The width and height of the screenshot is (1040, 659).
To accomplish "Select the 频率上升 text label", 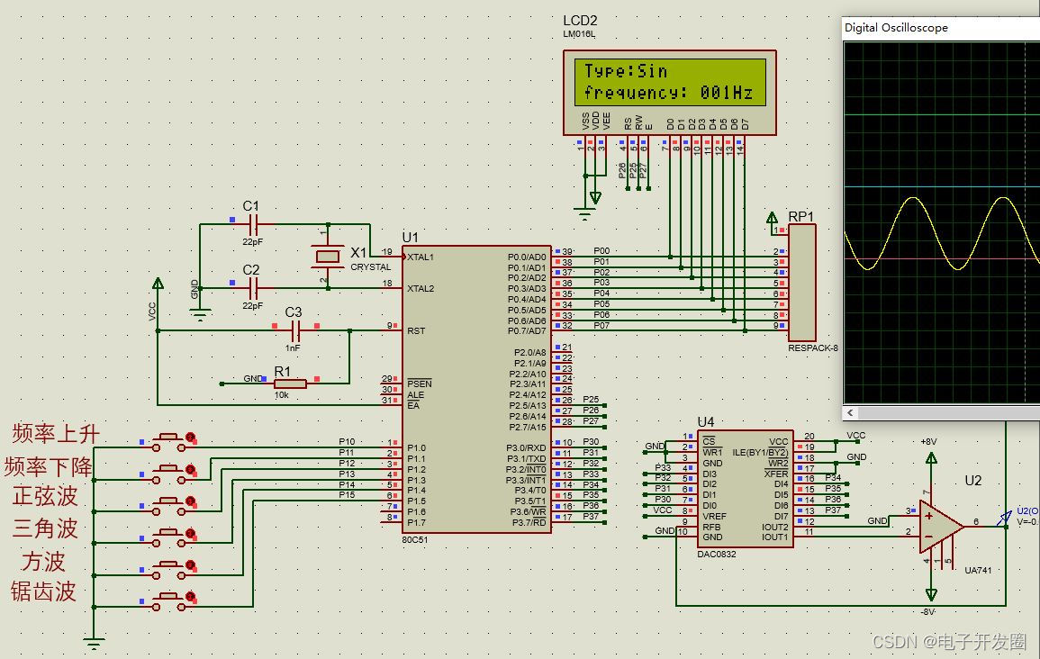I will (x=57, y=434).
